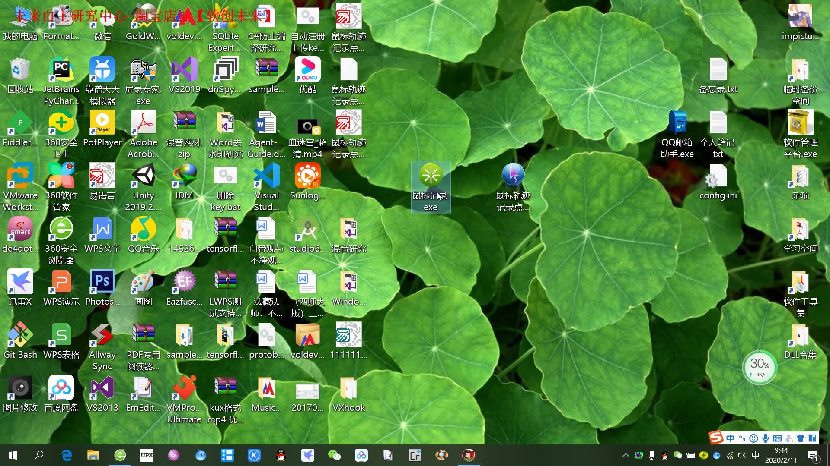This screenshot has height=466, width=830.
Task: Show hidden tray icons chevron
Action: coord(626,455)
